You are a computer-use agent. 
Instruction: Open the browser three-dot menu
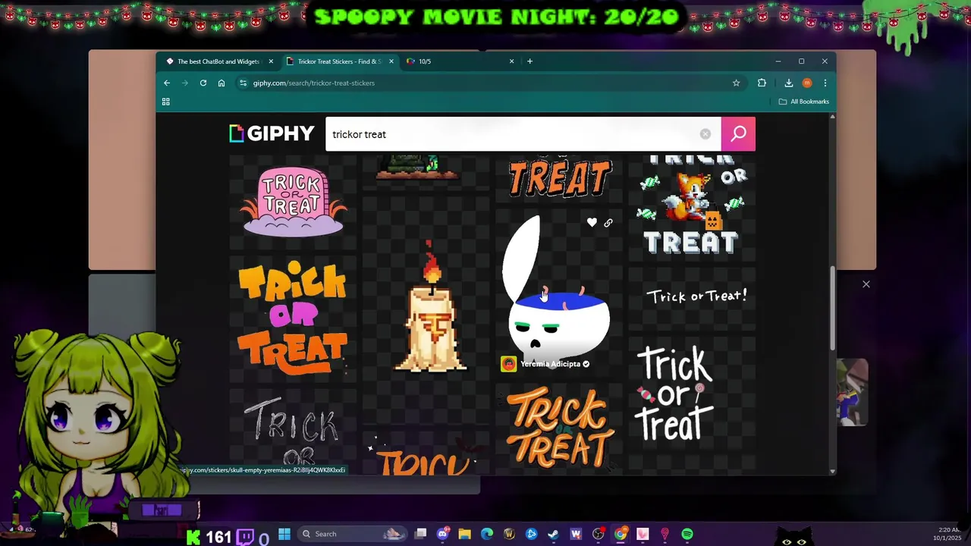825,83
